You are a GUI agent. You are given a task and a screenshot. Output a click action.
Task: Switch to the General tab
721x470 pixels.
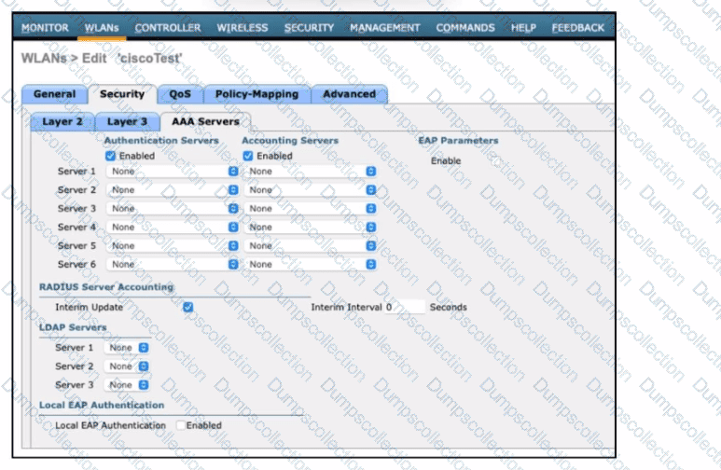tap(54, 94)
